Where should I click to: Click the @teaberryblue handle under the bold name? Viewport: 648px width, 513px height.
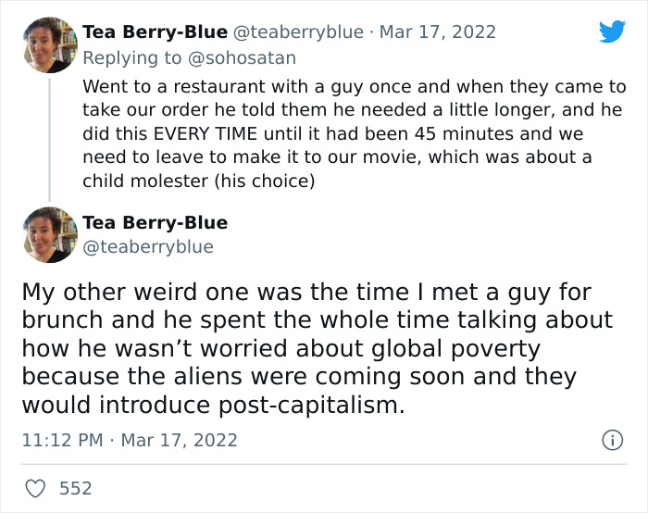coord(148,247)
